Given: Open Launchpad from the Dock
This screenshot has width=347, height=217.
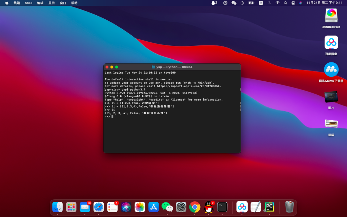Looking at the screenshot, I should 71,207.
